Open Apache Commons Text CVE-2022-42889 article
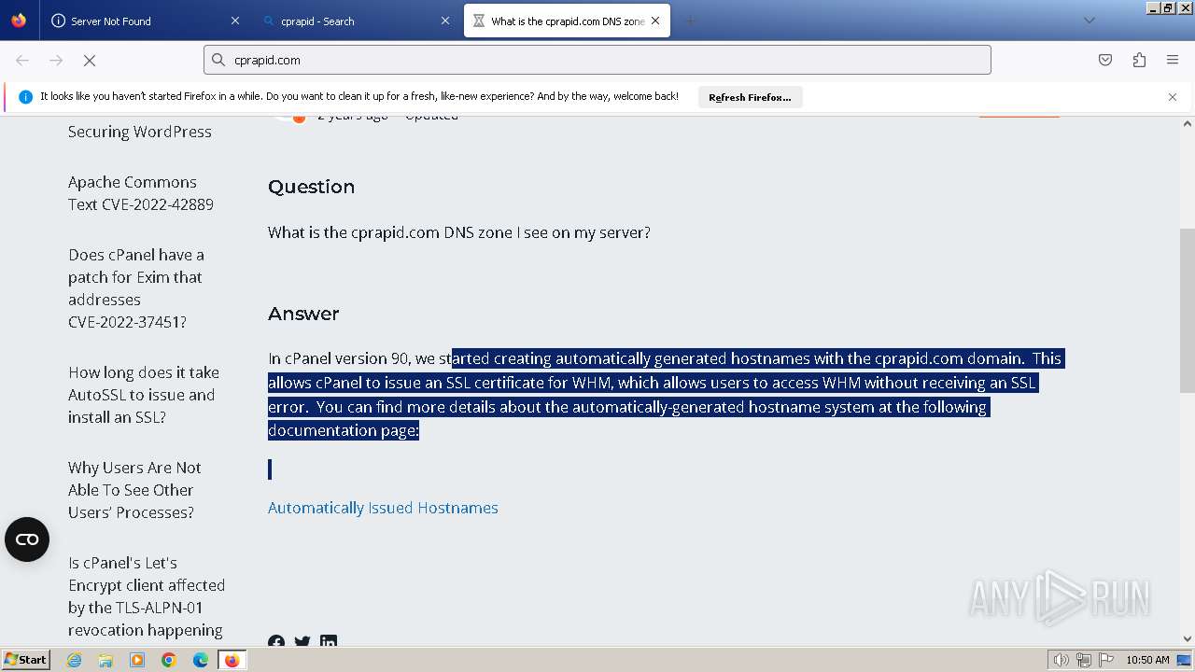Image resolution: width=1195 pixels, height=672 pixels. pyautogui.click(x=141, y=193)
